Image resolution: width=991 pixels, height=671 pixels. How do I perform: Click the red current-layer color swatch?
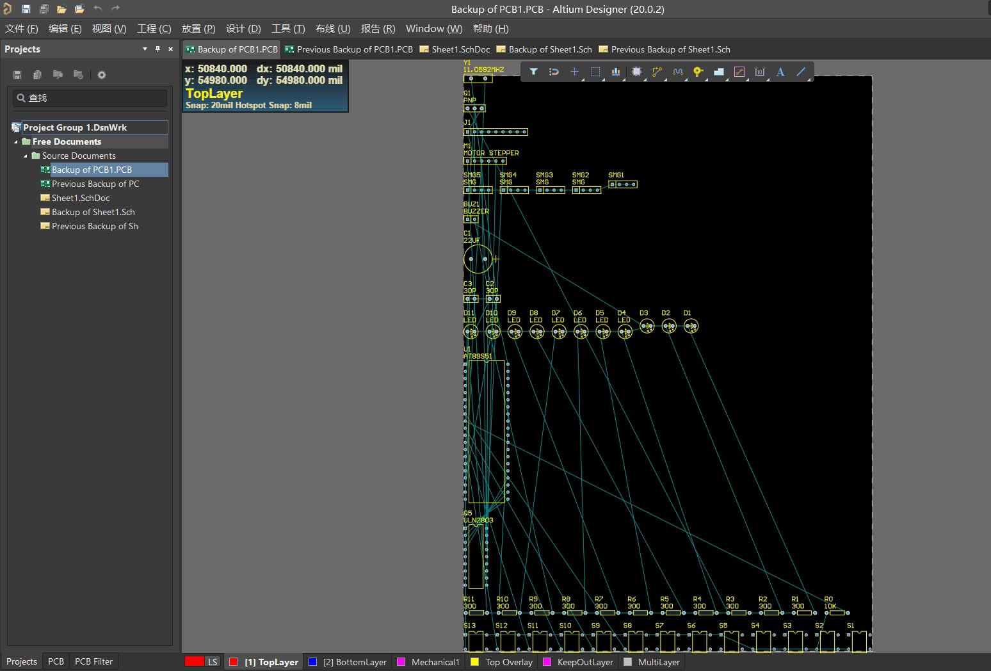(x=194, y=661)
